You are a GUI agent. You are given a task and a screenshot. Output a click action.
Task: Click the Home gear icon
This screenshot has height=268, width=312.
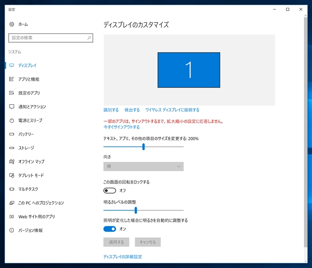12,24
